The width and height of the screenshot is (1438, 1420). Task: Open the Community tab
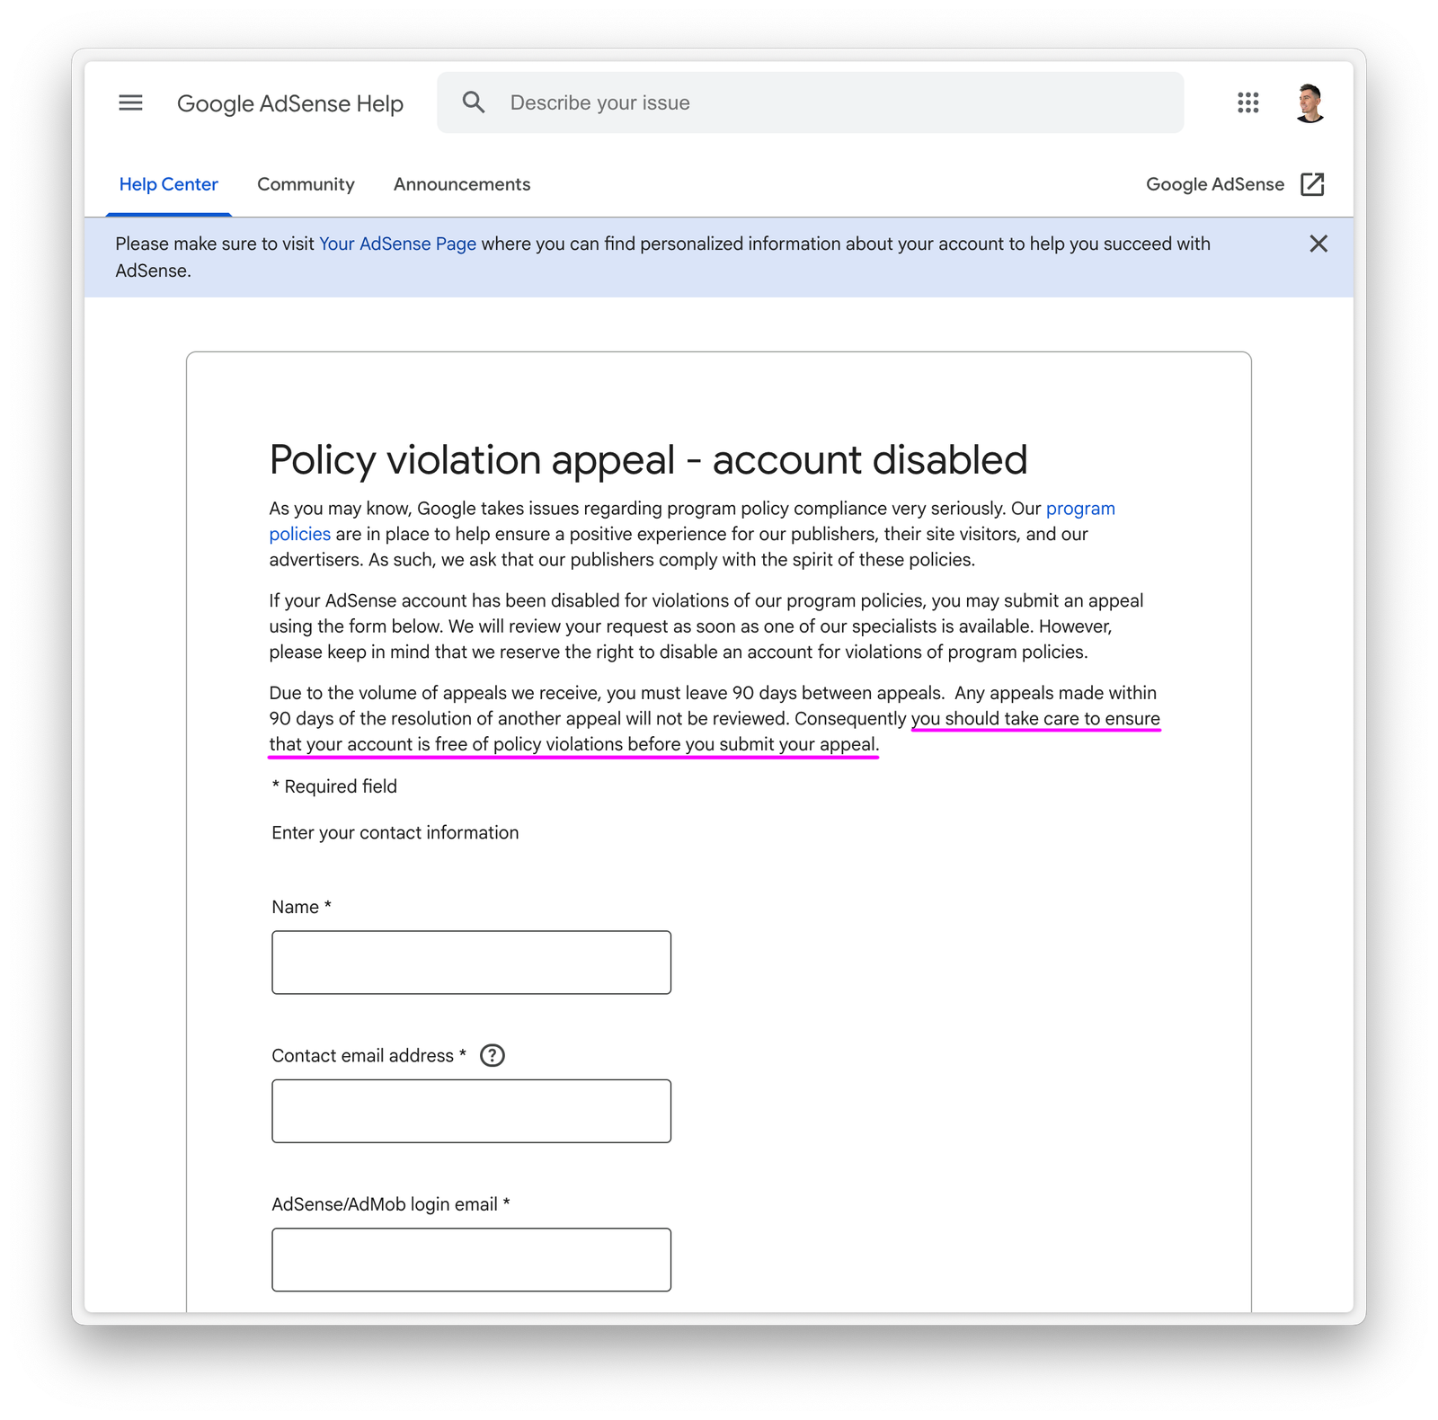[x=306, y=184]
